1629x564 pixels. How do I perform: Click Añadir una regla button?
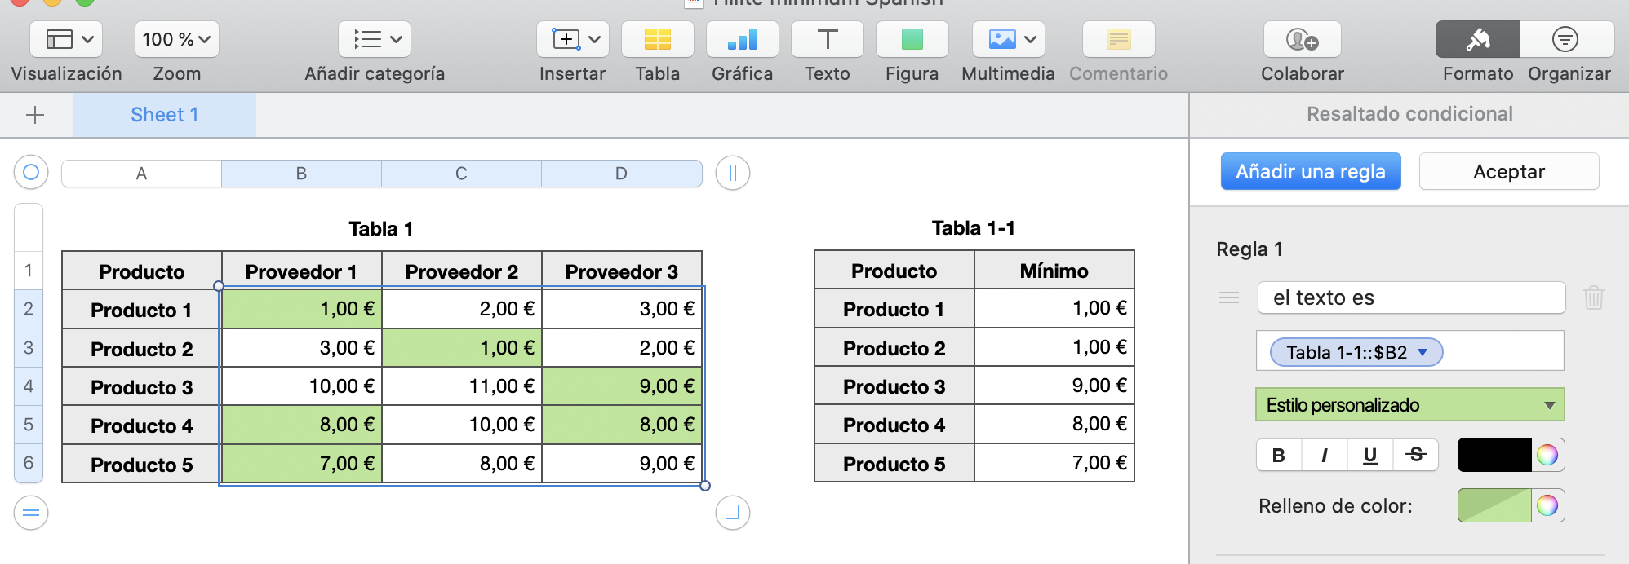point(1310,172)
